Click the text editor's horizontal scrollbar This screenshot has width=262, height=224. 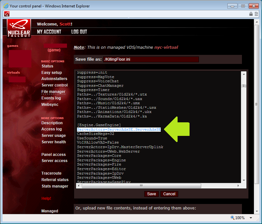point(141,186)
